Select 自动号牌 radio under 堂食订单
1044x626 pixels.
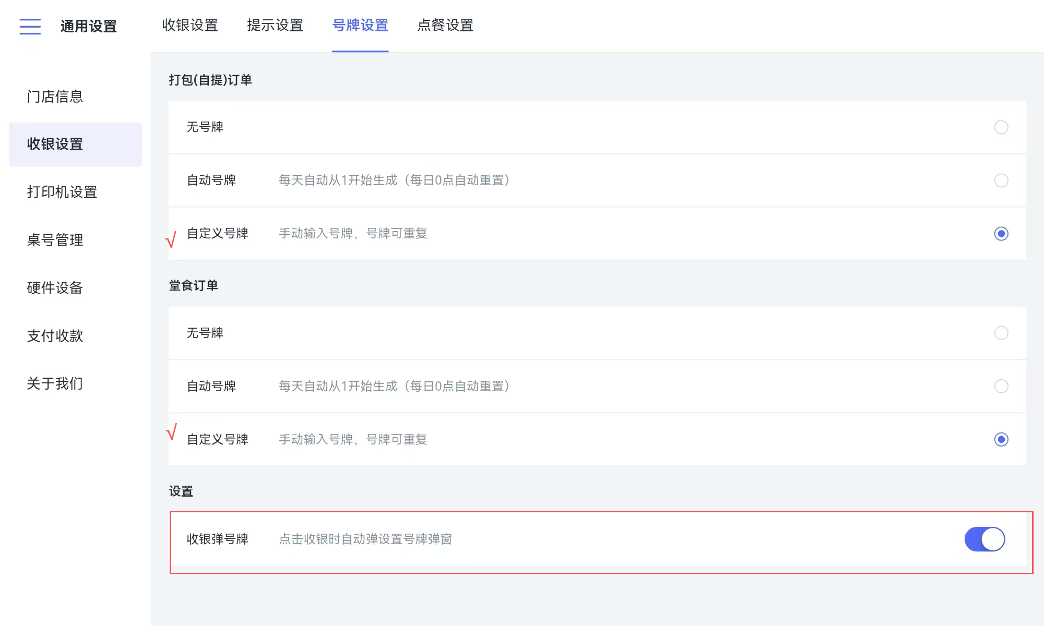click(x=1001, y=386)
